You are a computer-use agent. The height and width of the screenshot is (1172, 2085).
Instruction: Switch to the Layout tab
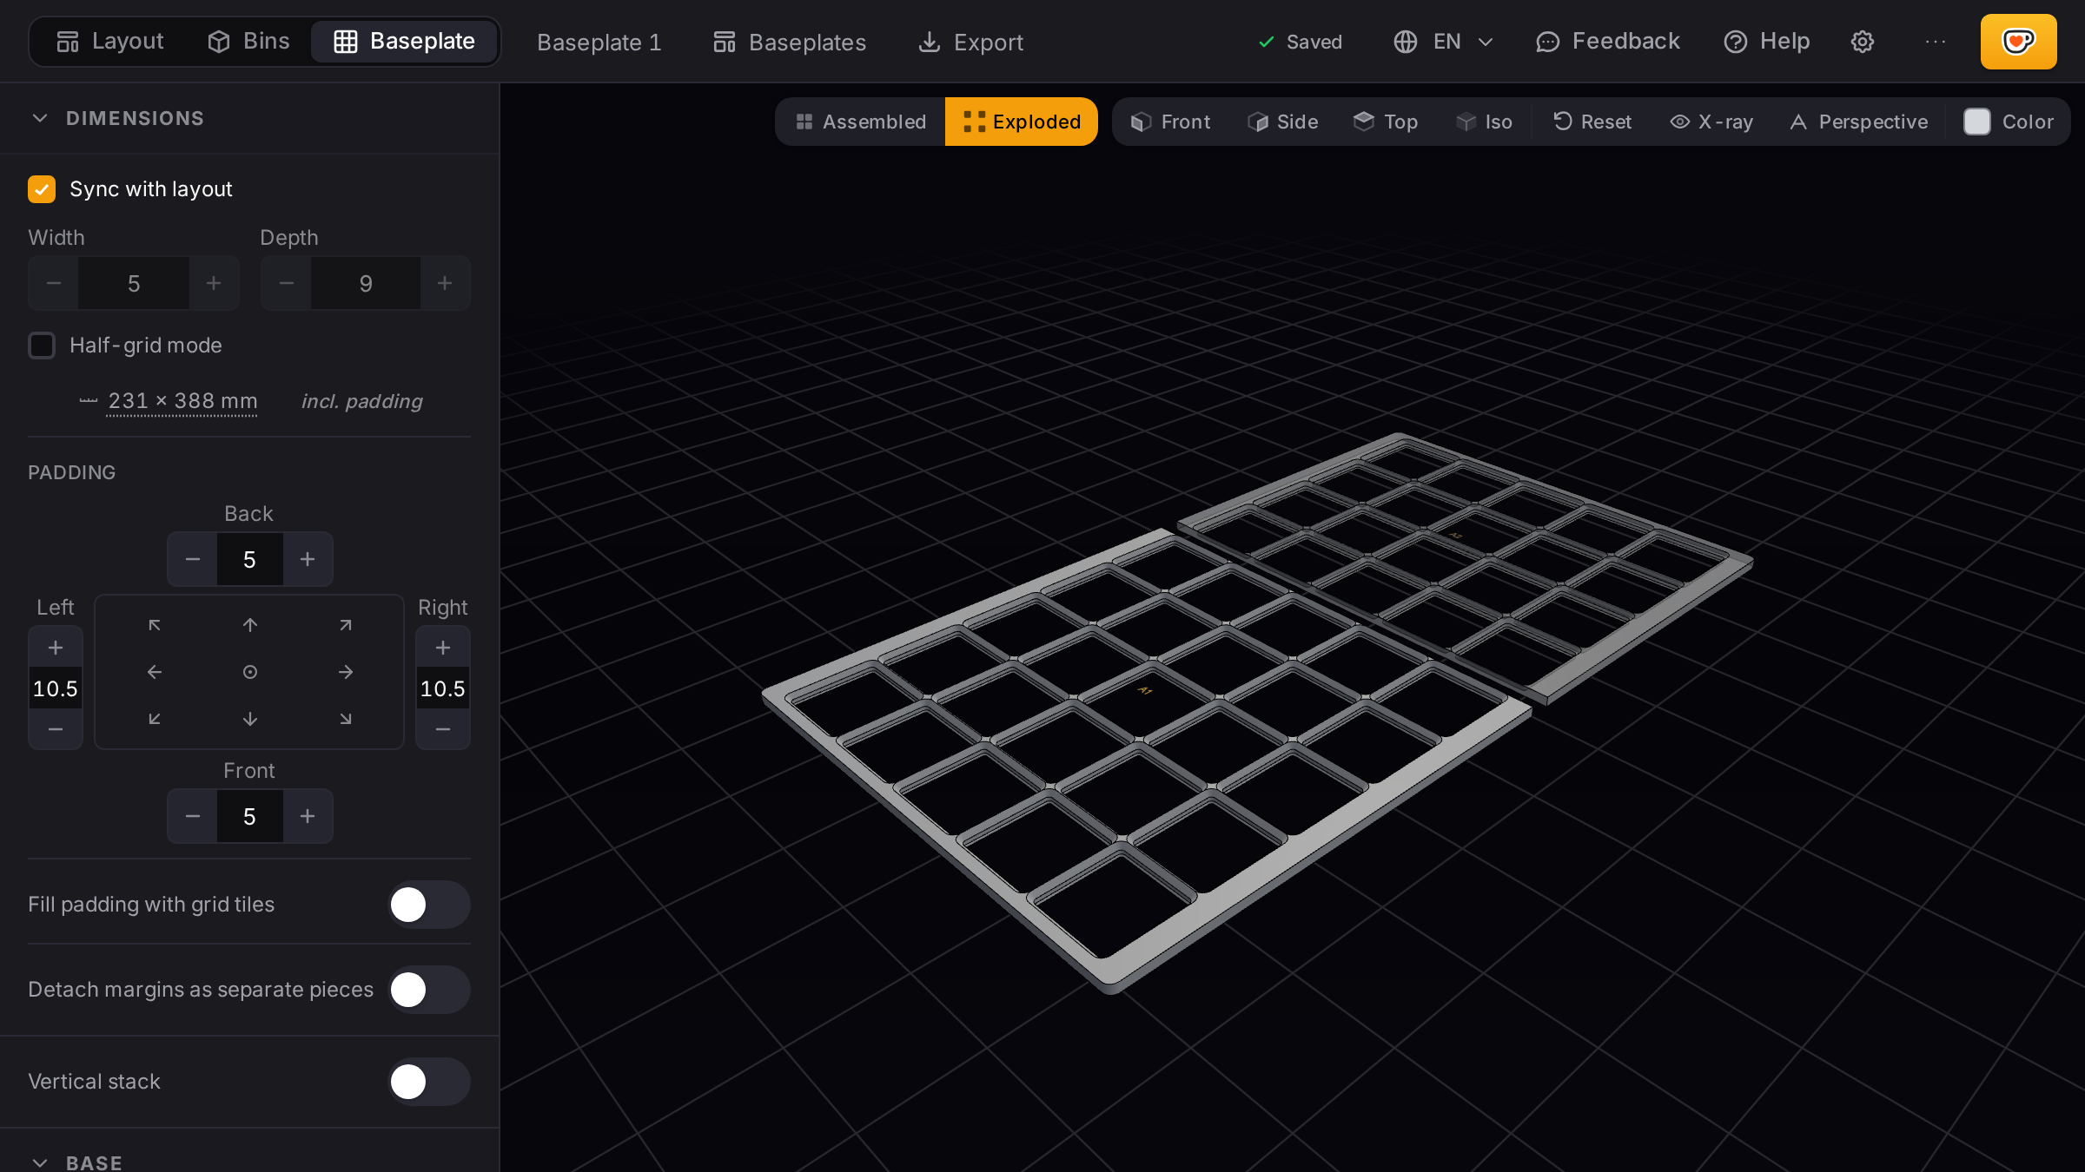tap(109, 42)
